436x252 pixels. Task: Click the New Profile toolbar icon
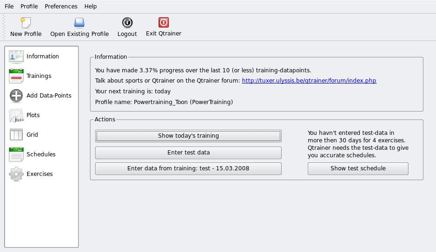26,22
